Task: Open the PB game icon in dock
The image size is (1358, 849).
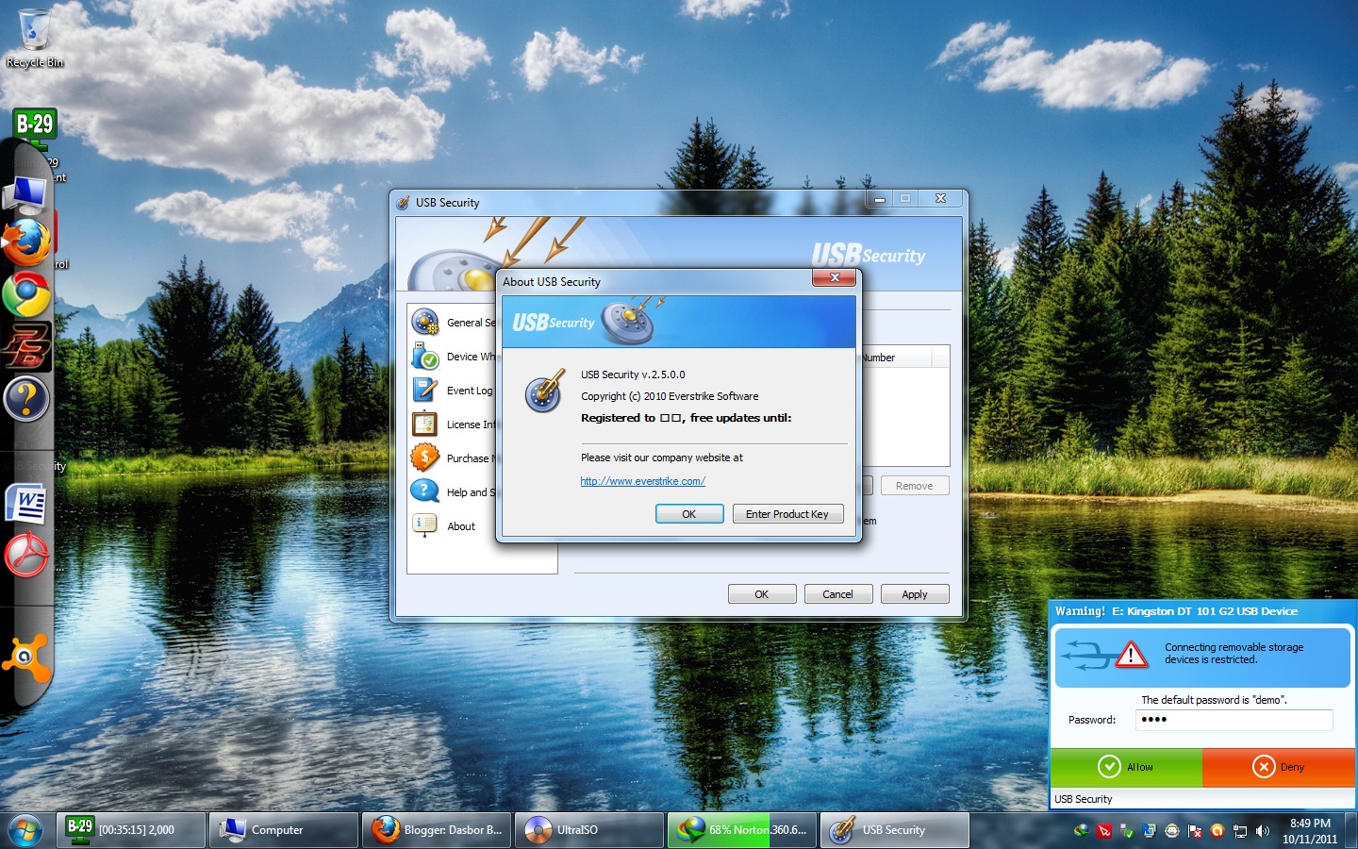Action: [26, 347]
